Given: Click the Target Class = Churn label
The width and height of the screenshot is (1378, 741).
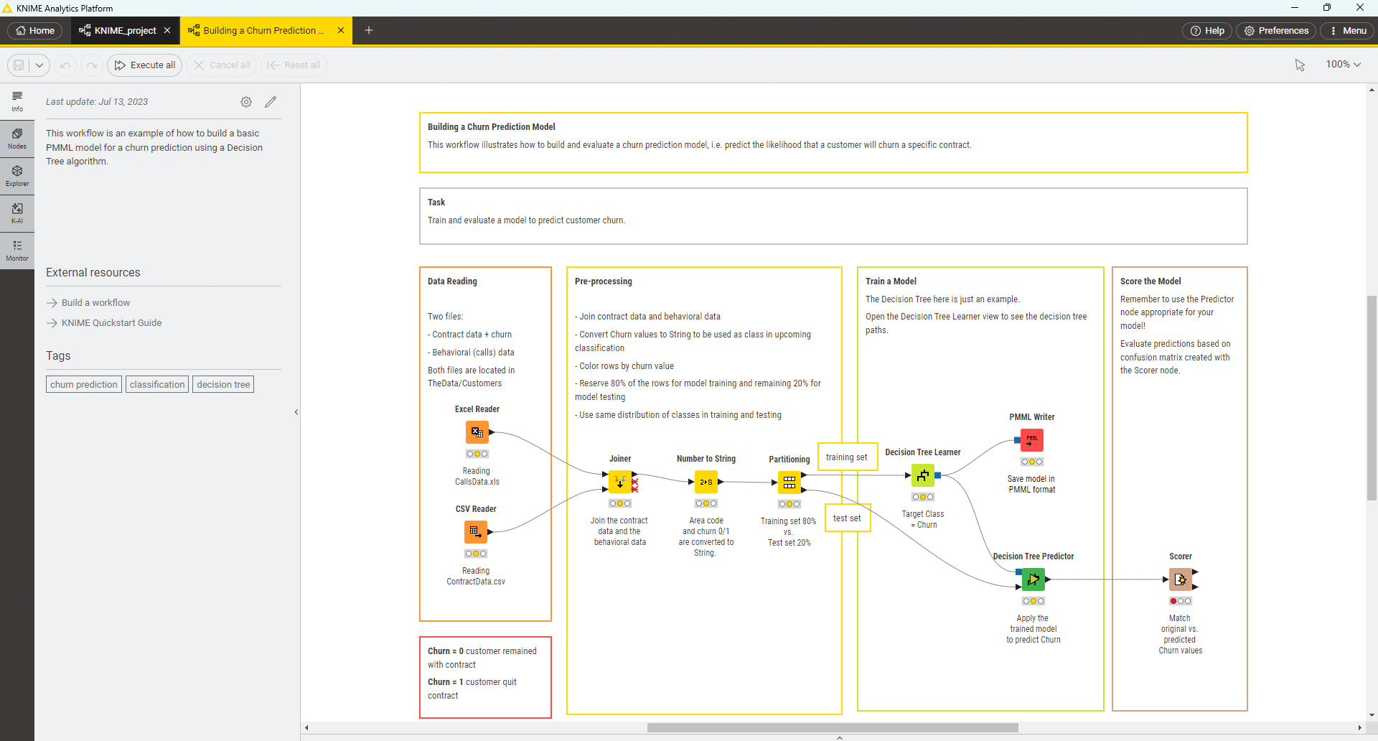Looking at the screenshot, I should (x=923, y=520).
